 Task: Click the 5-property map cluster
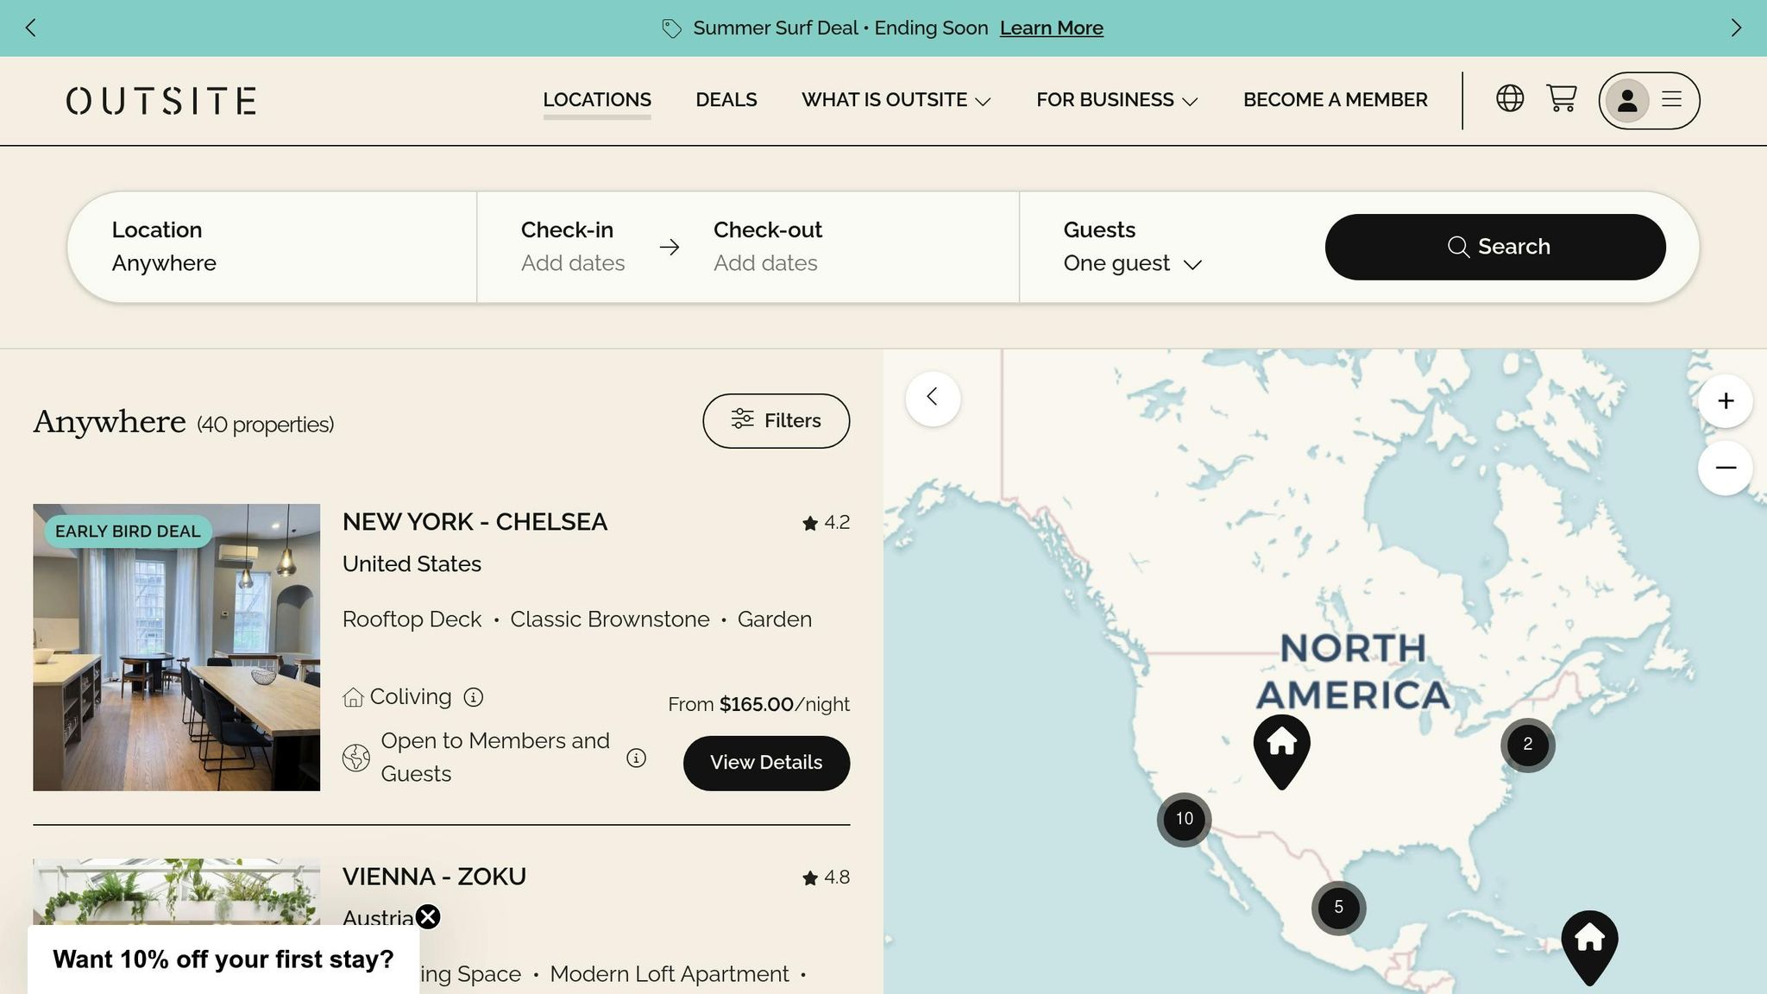click(x=1338, y=908)
